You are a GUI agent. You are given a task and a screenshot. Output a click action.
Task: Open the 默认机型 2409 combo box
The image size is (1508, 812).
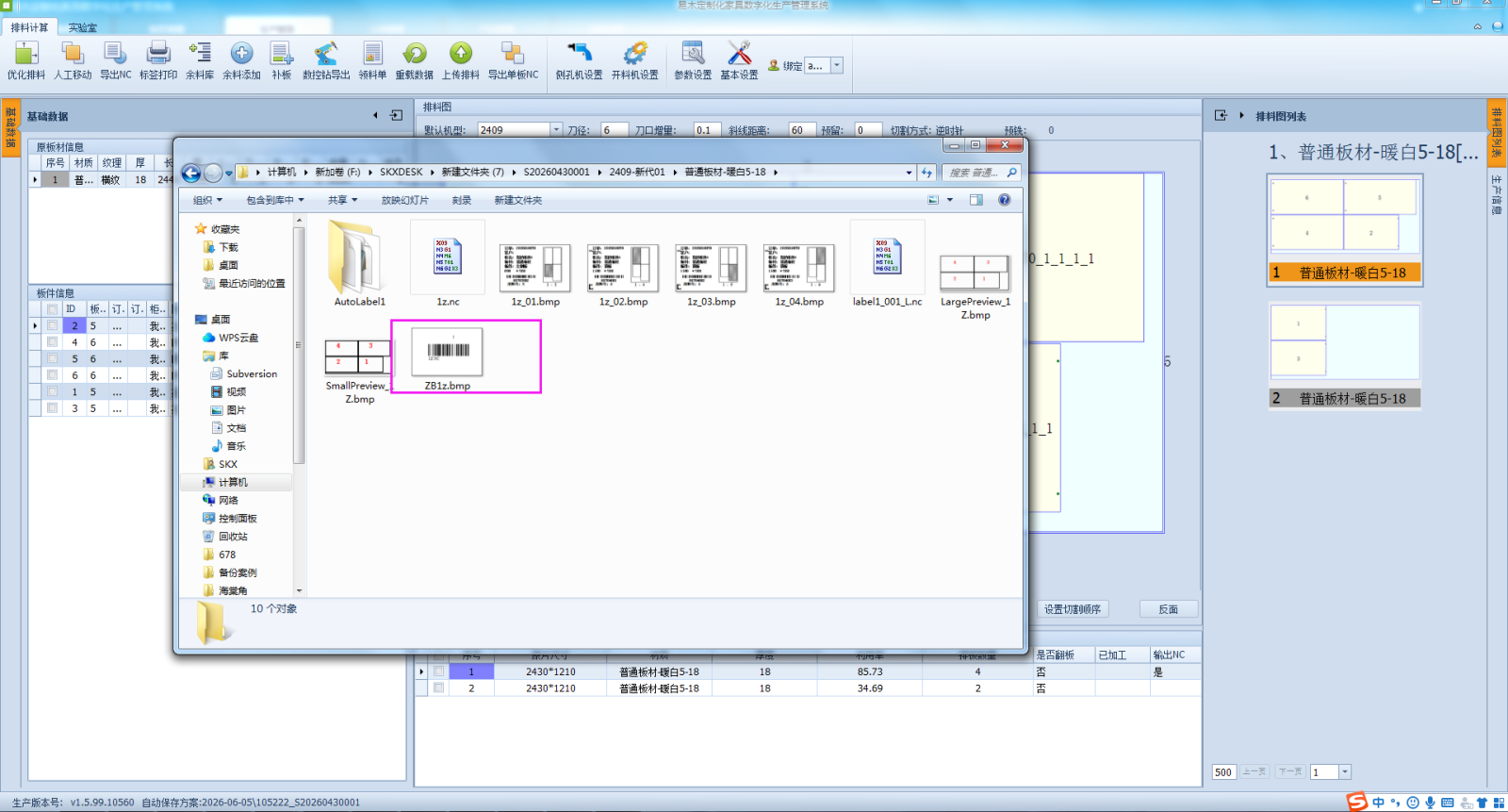click(519, 130)
